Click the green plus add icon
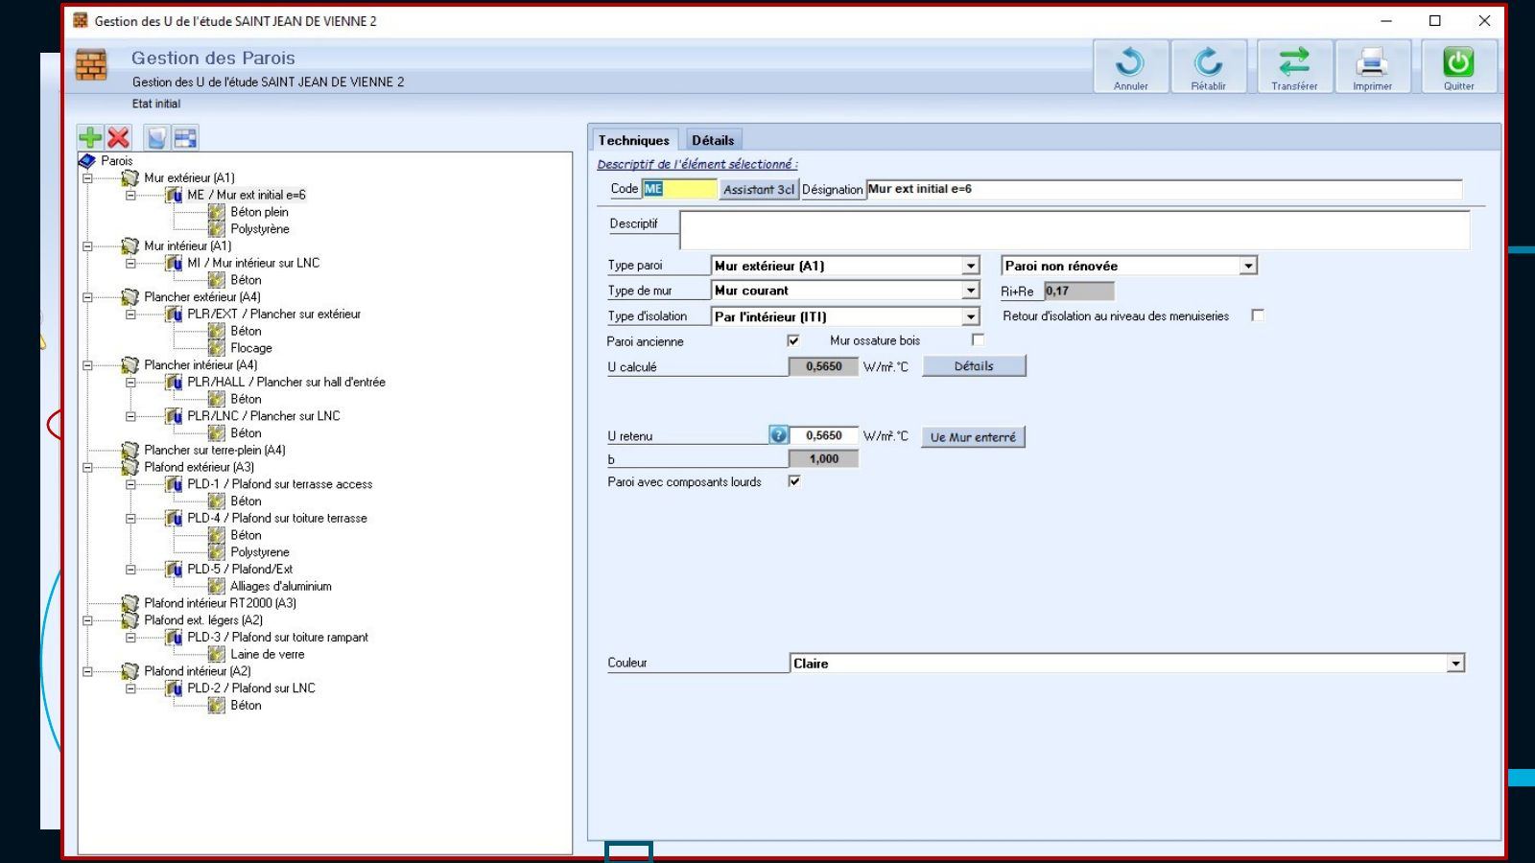The height and width of the screenshot is (863, 1535). point(90,138)
